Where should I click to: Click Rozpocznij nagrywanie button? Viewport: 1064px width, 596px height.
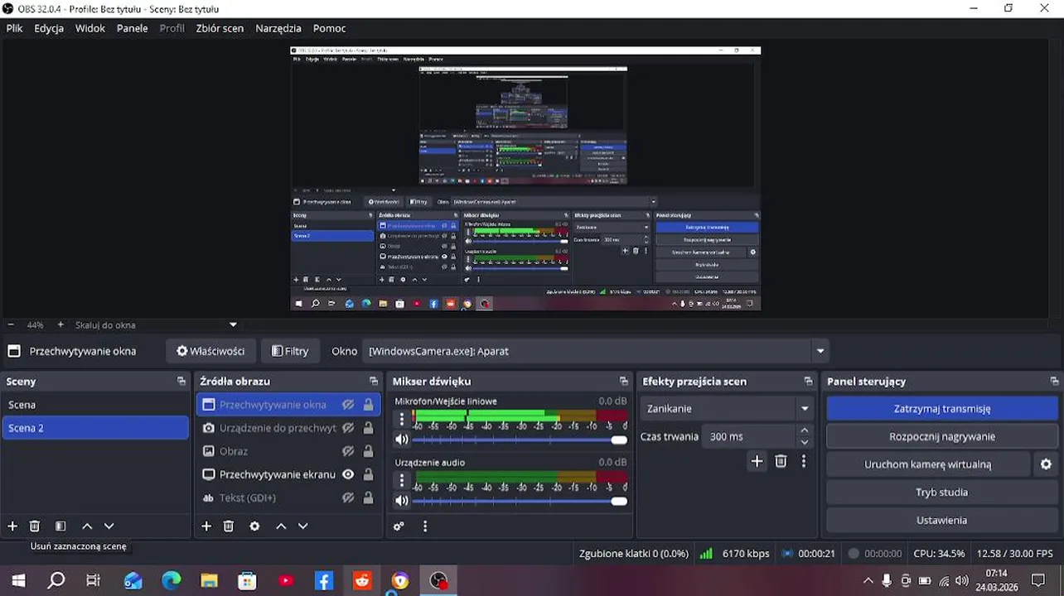coord(942,436)
